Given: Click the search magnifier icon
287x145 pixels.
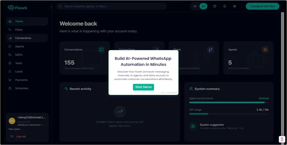Looking at the screenshot, I should tap(60, 6).
